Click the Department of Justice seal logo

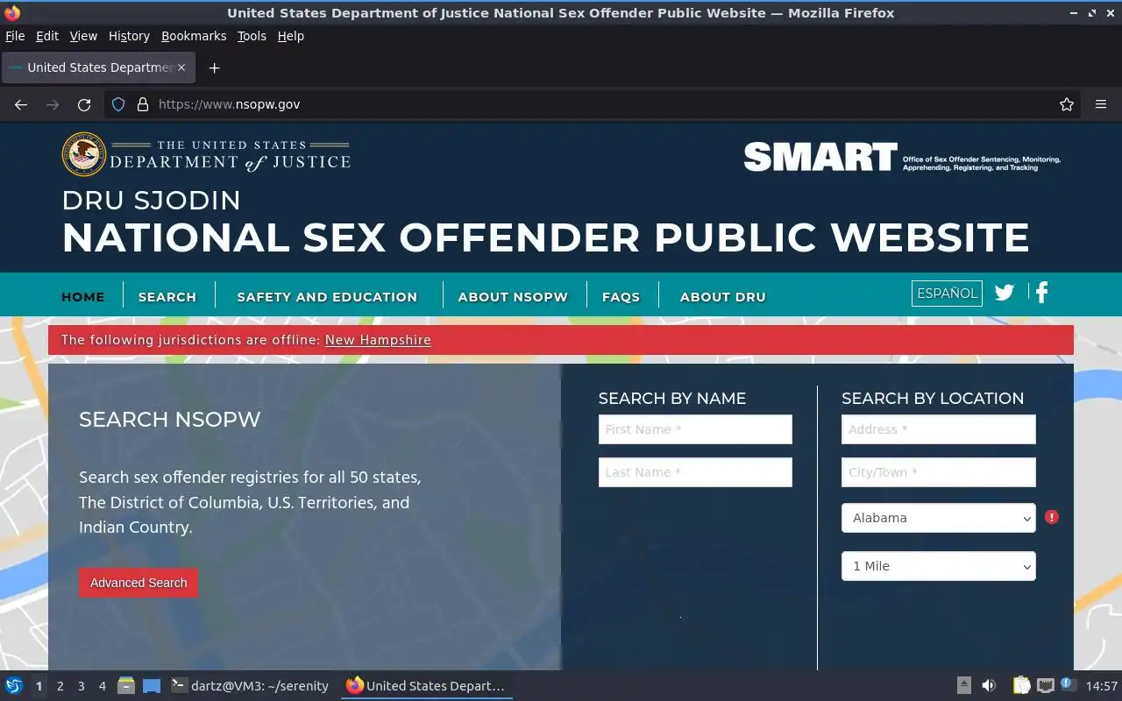click(84, 154)
